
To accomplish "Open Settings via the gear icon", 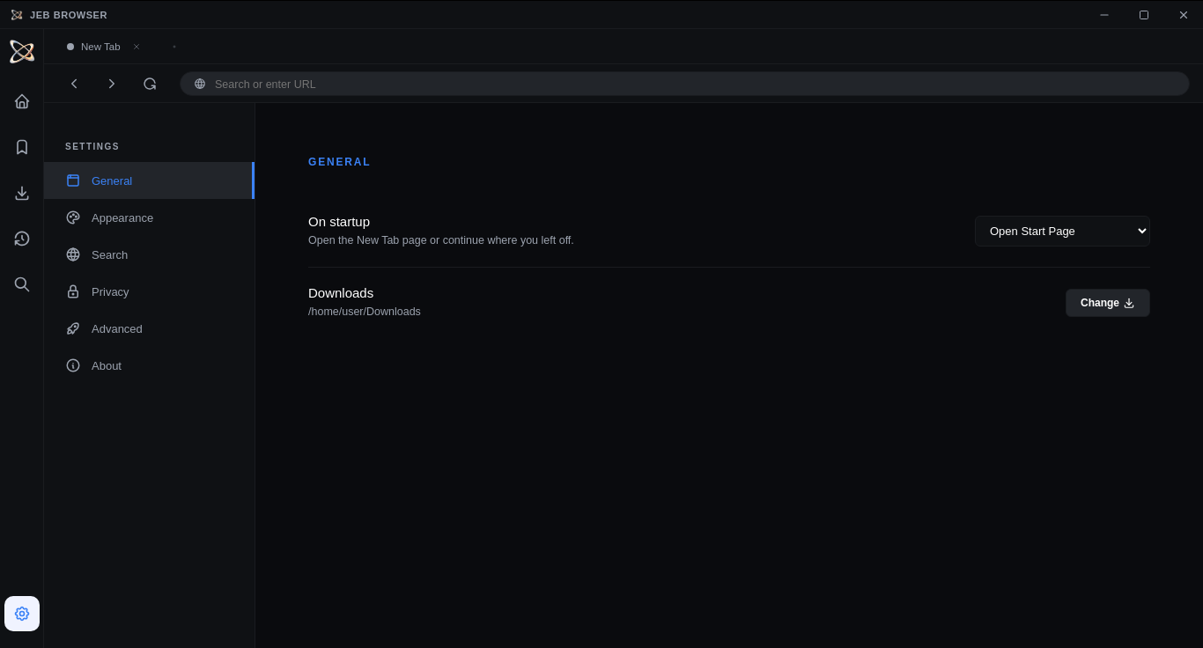I will click(x=21, y=614).
